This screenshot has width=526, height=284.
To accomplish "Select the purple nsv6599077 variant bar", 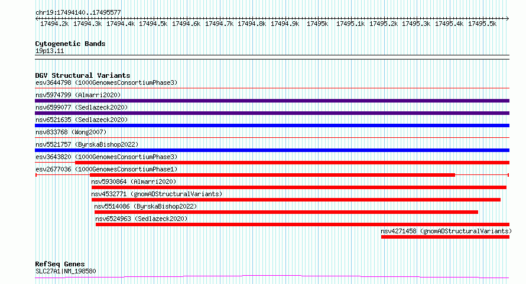I will click(272, 113).
